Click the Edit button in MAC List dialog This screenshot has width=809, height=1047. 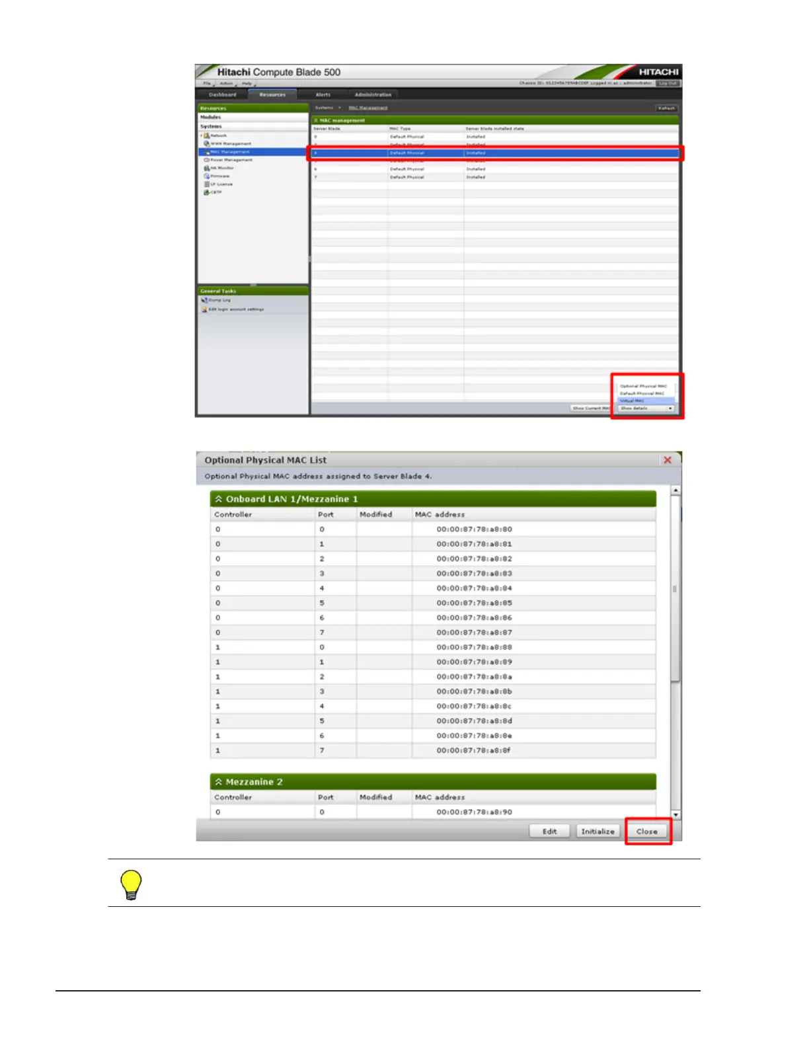tap(550, 832)
